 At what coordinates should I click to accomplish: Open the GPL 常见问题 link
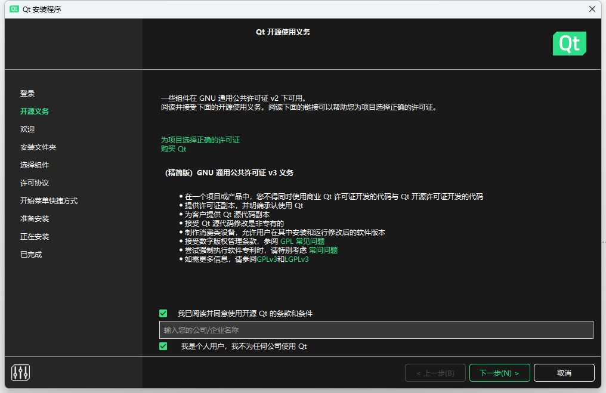click(302, 241)
